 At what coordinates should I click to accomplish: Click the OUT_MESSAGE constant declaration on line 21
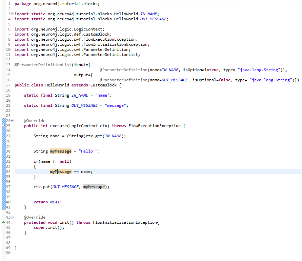tap(84, 105)
